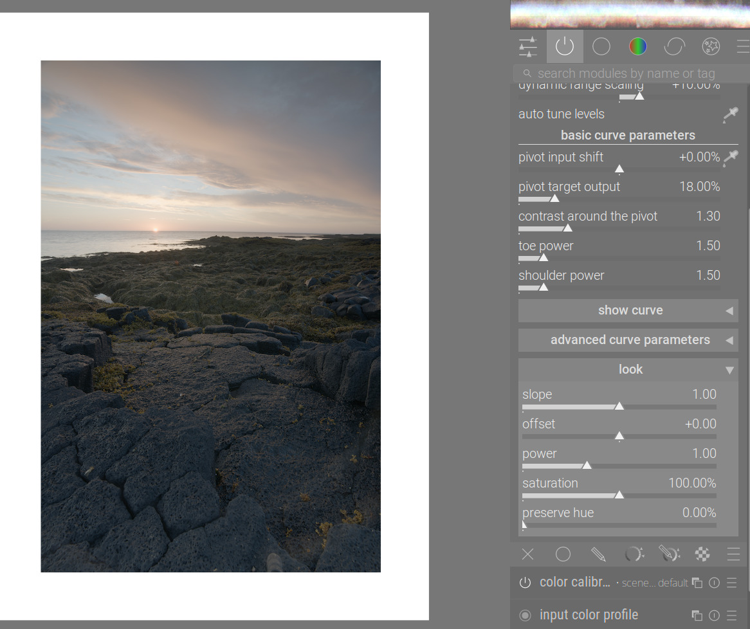Viewport: 750px width, 629px height.
Task: Select the drawn mask pencil icon
Action: 598,554
